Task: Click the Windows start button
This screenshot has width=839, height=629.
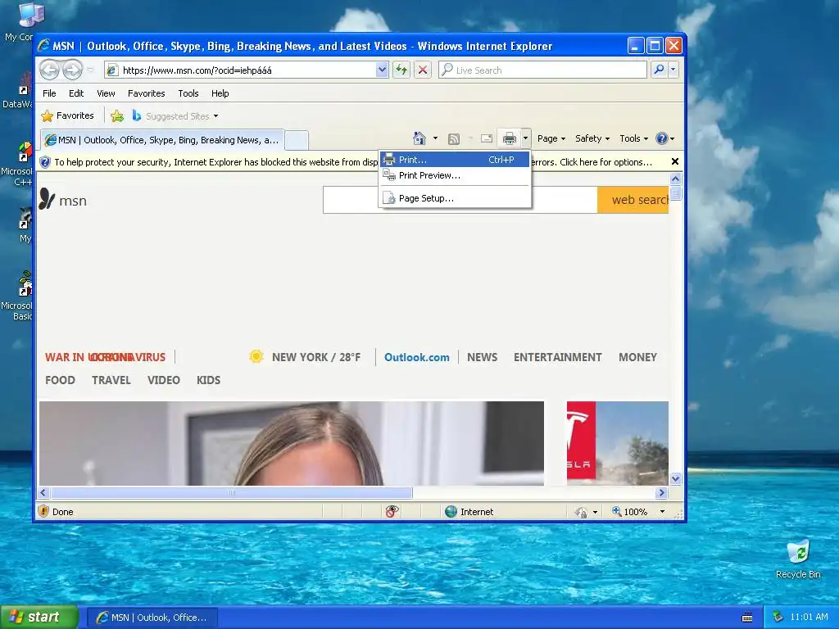Action: point(39,618)
